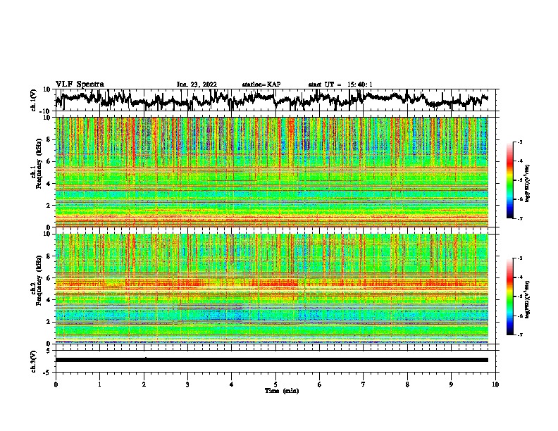Click the '2' kHz tick of ch.1 spectrogram
Image resolution: width=558 pixels, height=431 pixels.
(49, 206)
